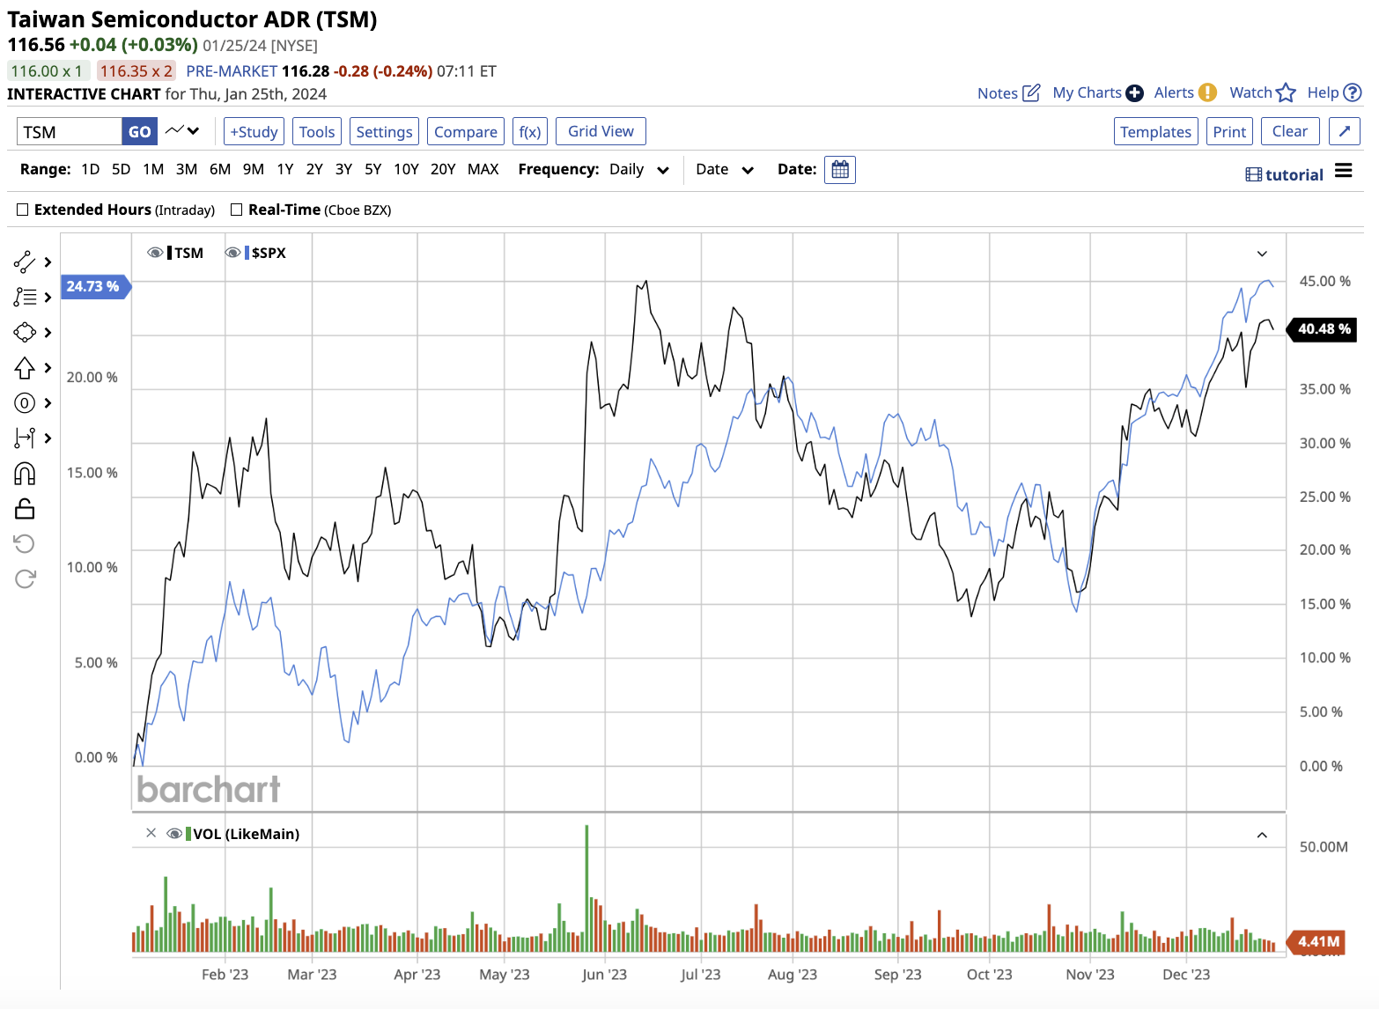Click the GO button
Image resolution: width=1379 pixels, height=1009 pixels.
[x=140, y=131]
